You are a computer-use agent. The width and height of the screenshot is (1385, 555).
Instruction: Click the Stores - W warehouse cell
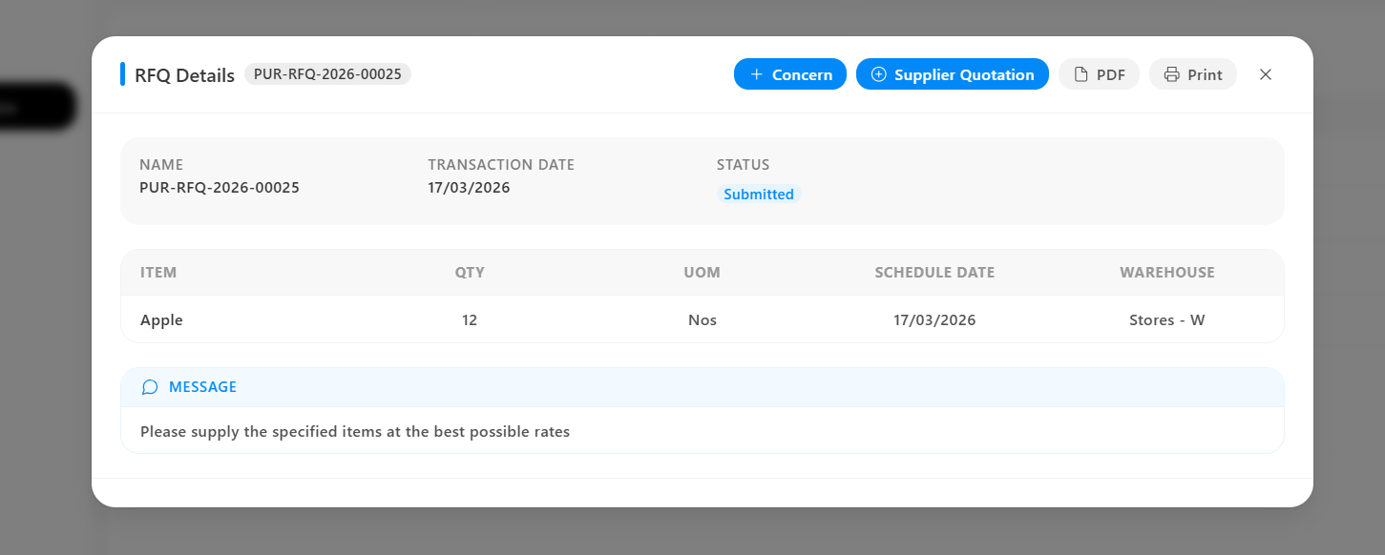(x=1167, y=320)
